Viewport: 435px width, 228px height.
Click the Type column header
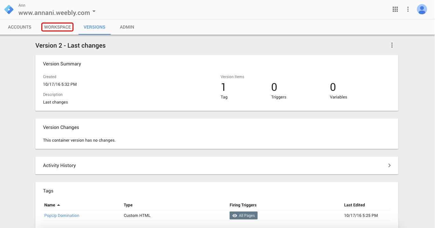[x=128, y=205]
